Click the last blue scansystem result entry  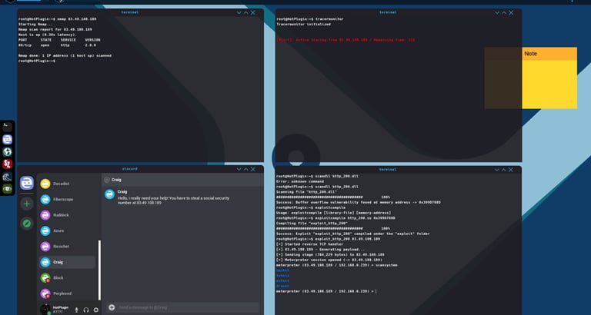tap(282, 286)
